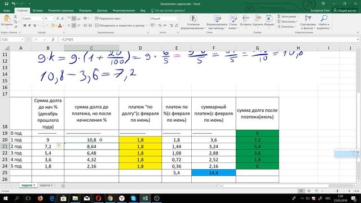Click the Format Painter brush icon
This screenshot has height=203, width=361.
coord(15,27)
